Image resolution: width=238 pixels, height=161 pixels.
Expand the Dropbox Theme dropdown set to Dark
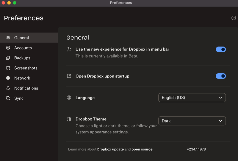[192, 121]
